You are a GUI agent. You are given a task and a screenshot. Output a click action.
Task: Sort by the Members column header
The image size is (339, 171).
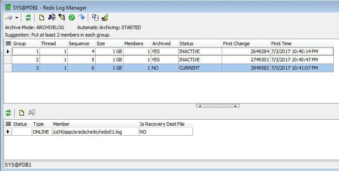tap(137, 44)
